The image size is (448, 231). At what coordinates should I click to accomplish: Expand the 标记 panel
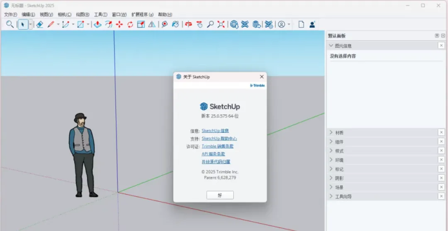coord(331,169)
